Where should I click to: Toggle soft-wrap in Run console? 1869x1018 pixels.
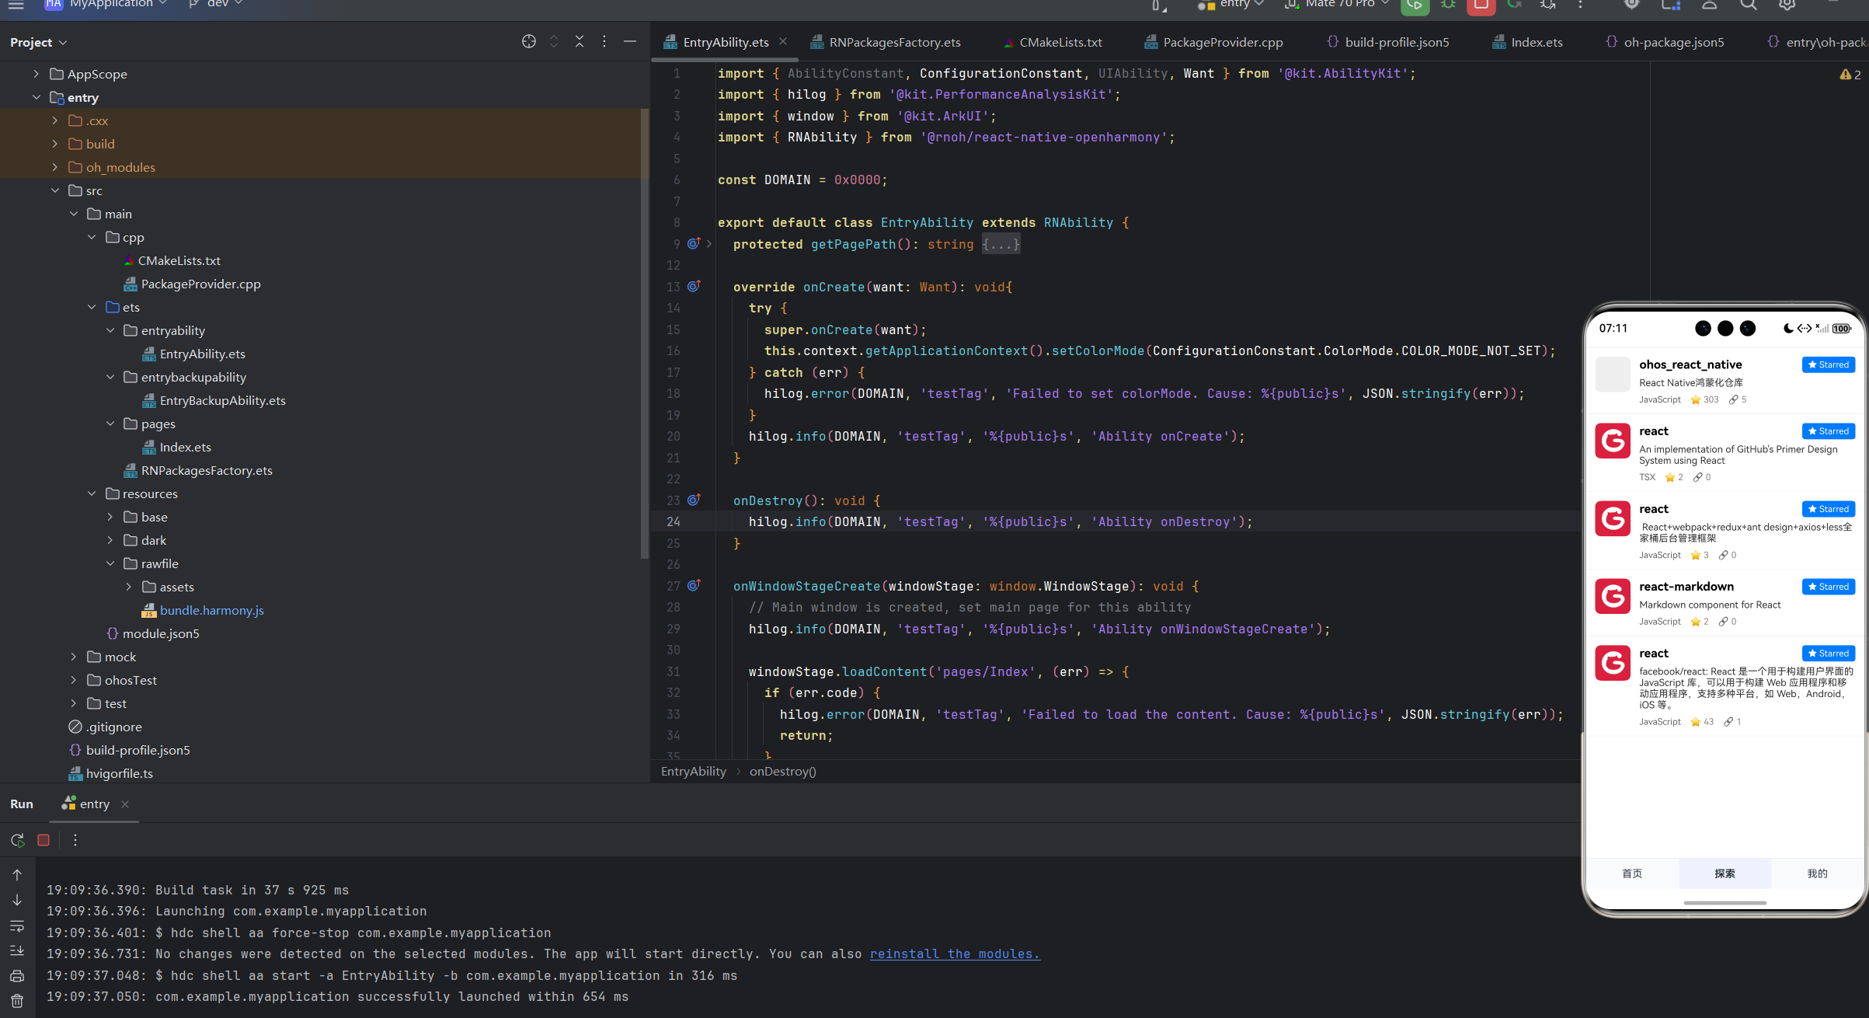(x=17, y=926)
